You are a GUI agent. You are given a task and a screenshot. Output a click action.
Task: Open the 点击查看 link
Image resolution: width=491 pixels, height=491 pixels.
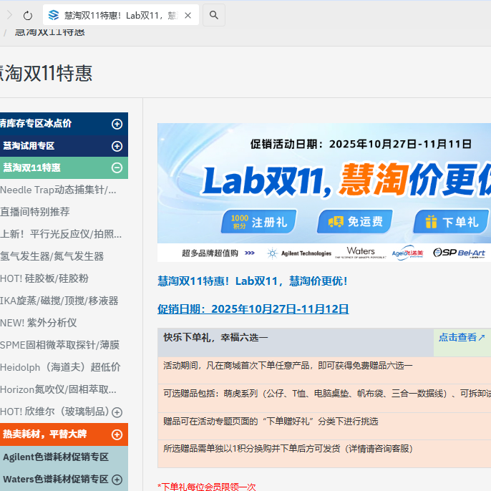point(462,337)
